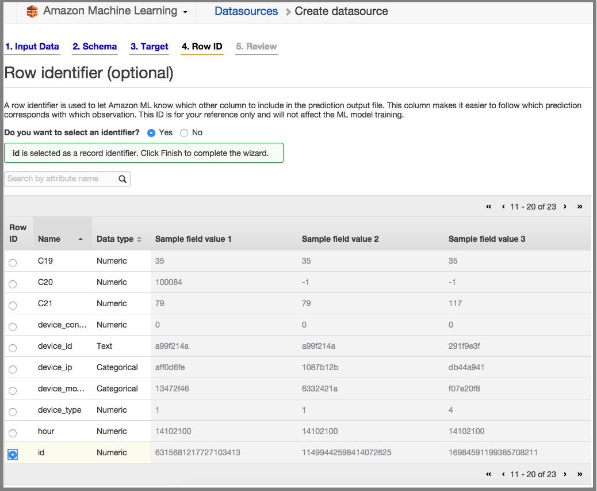597x491 pixels.
Task: Click the Sample field value 1 header
Action: [x=193, y=239]
